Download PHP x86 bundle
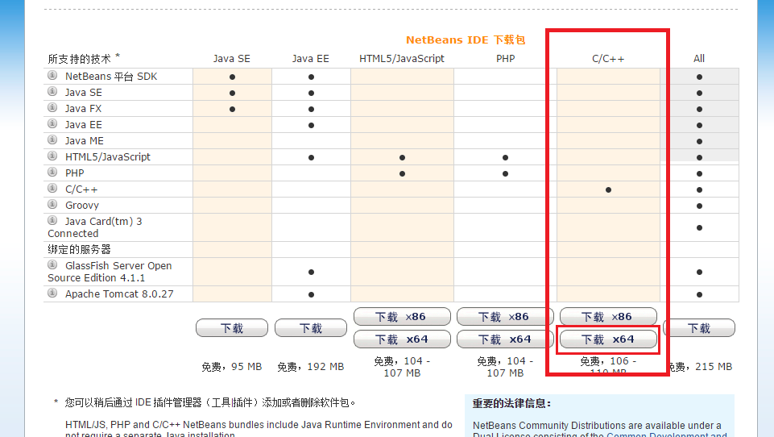774x437 pixels. [505, 316]
